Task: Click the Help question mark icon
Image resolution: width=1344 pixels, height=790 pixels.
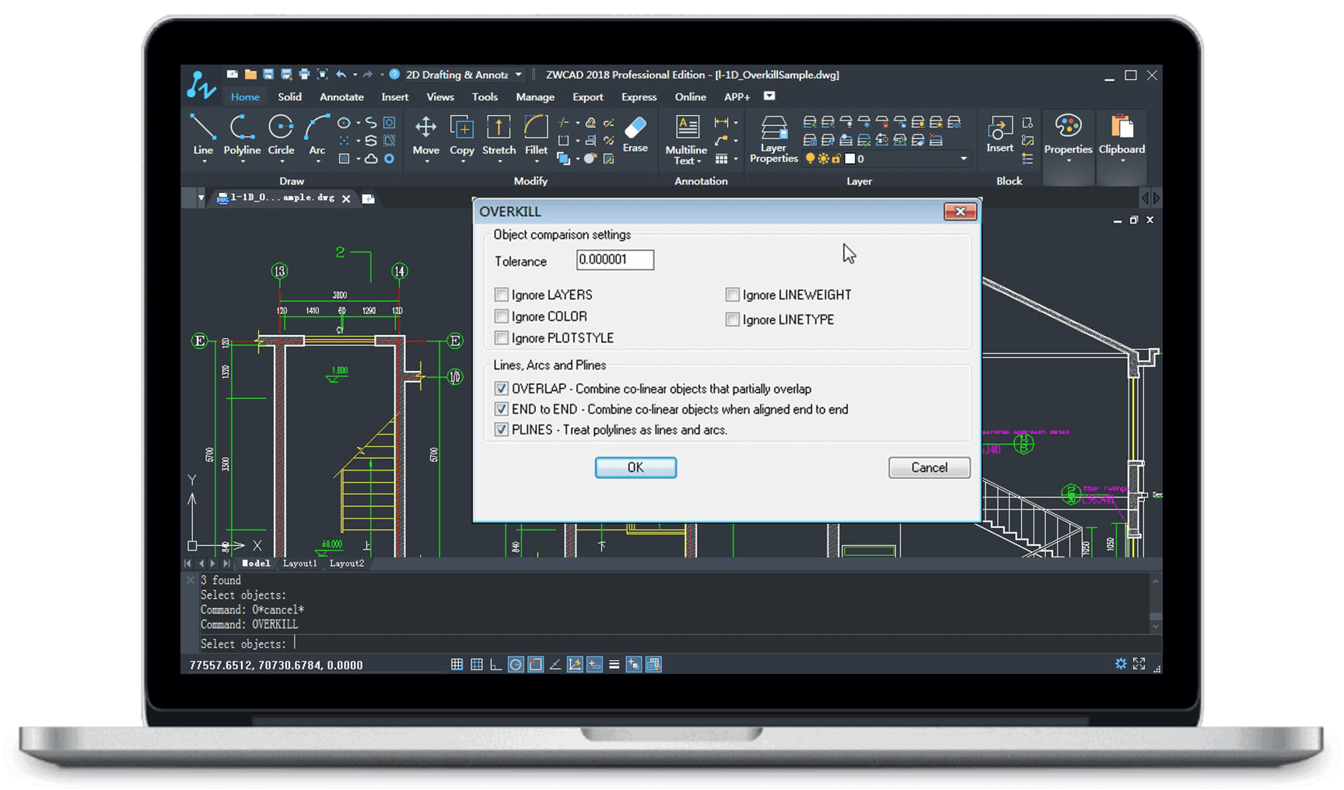Action: click(394, 75)
